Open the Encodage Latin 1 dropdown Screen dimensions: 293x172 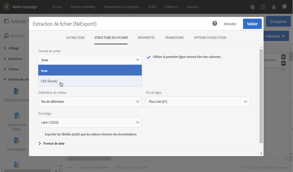pos(90,123)
